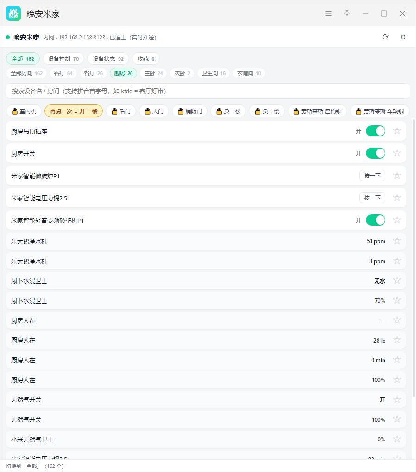Viewport: 416px width, 472px height.
Task: Star the 厨下水浸卫士 无水 row
Action: (x=397, y=280)
